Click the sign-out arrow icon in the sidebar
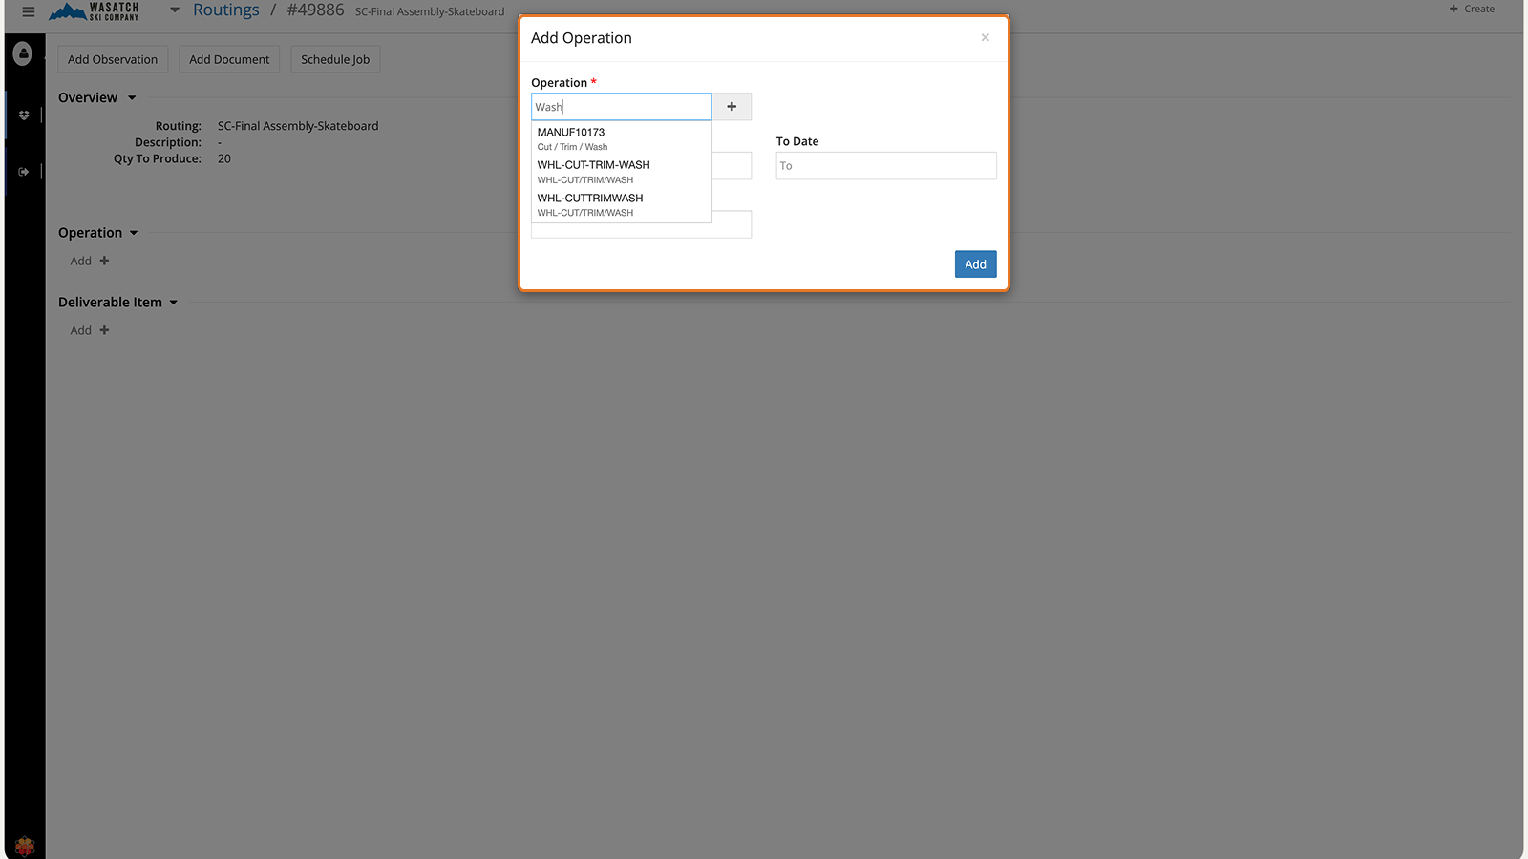 (x=24, y=172)
